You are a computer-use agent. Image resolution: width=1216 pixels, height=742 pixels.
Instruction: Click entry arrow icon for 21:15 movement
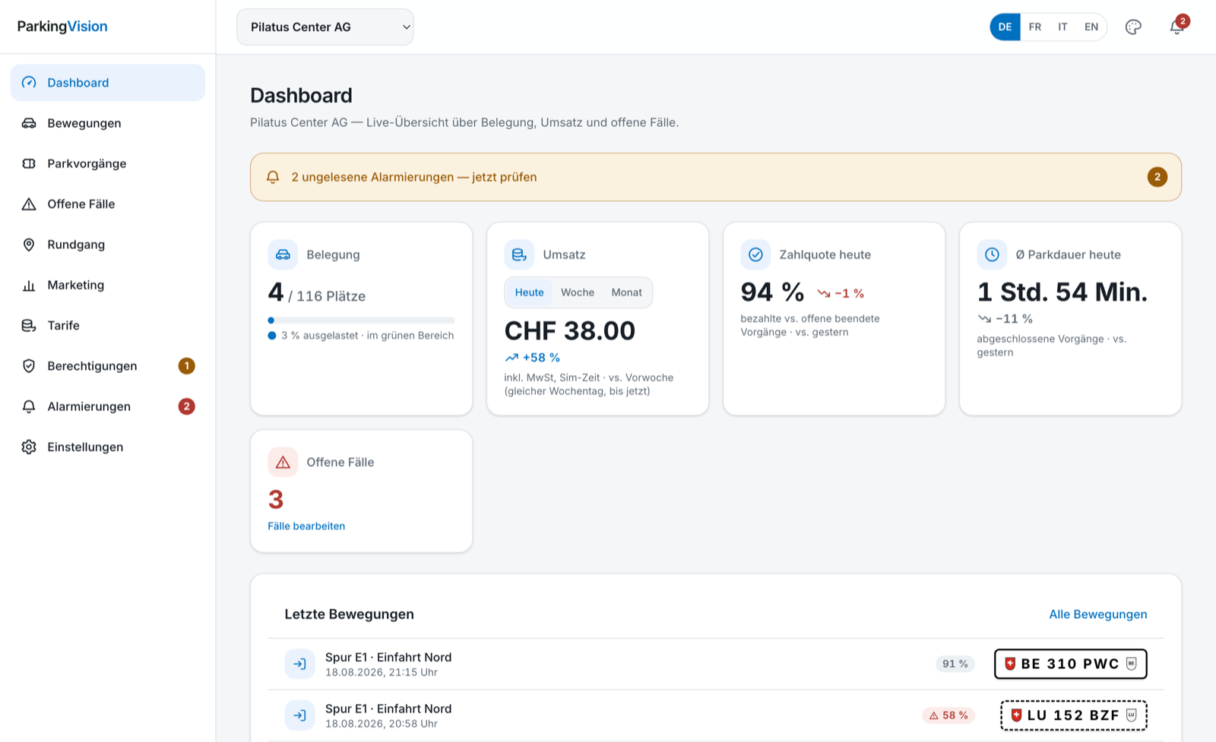299,664
